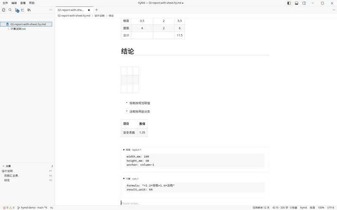Click breadcrumb 02-report-with-sheet.hy.md
337x210 pixels.
click(x=74, y=16)
